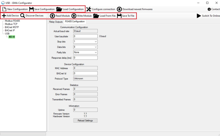Click the iSMA Configurator app icon

click(x=3, y=3)
